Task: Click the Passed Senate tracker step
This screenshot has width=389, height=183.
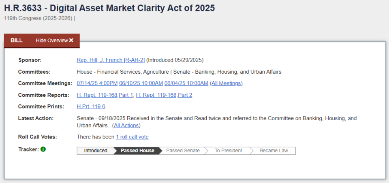Action: [183, 151]
